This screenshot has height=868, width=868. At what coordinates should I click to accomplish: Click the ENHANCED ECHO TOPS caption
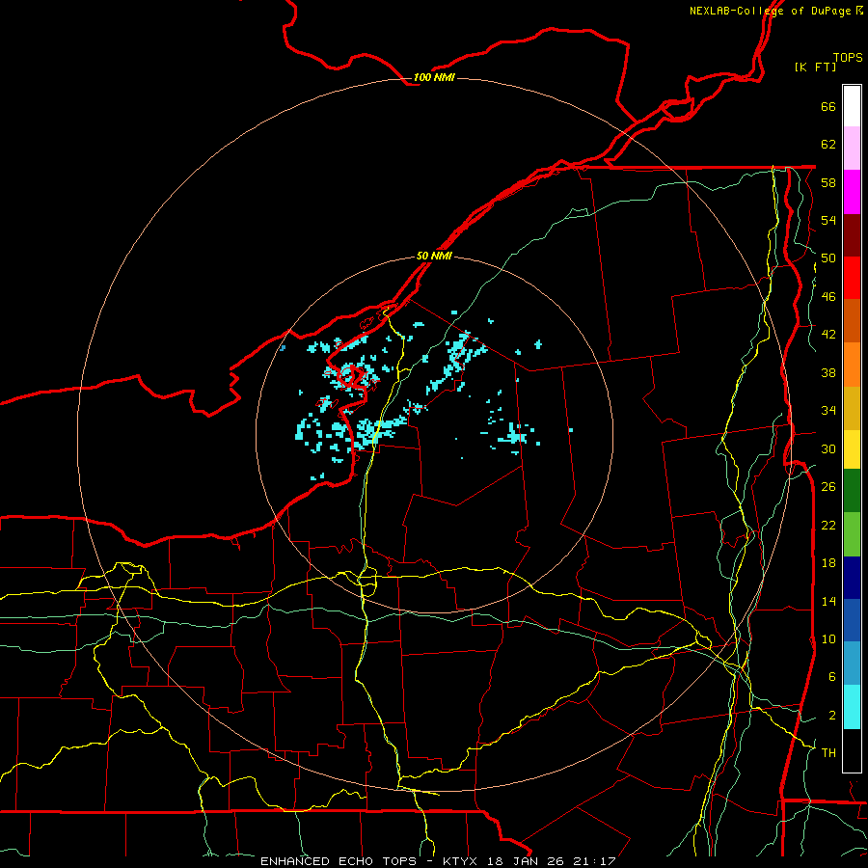[x=339, y=861]
